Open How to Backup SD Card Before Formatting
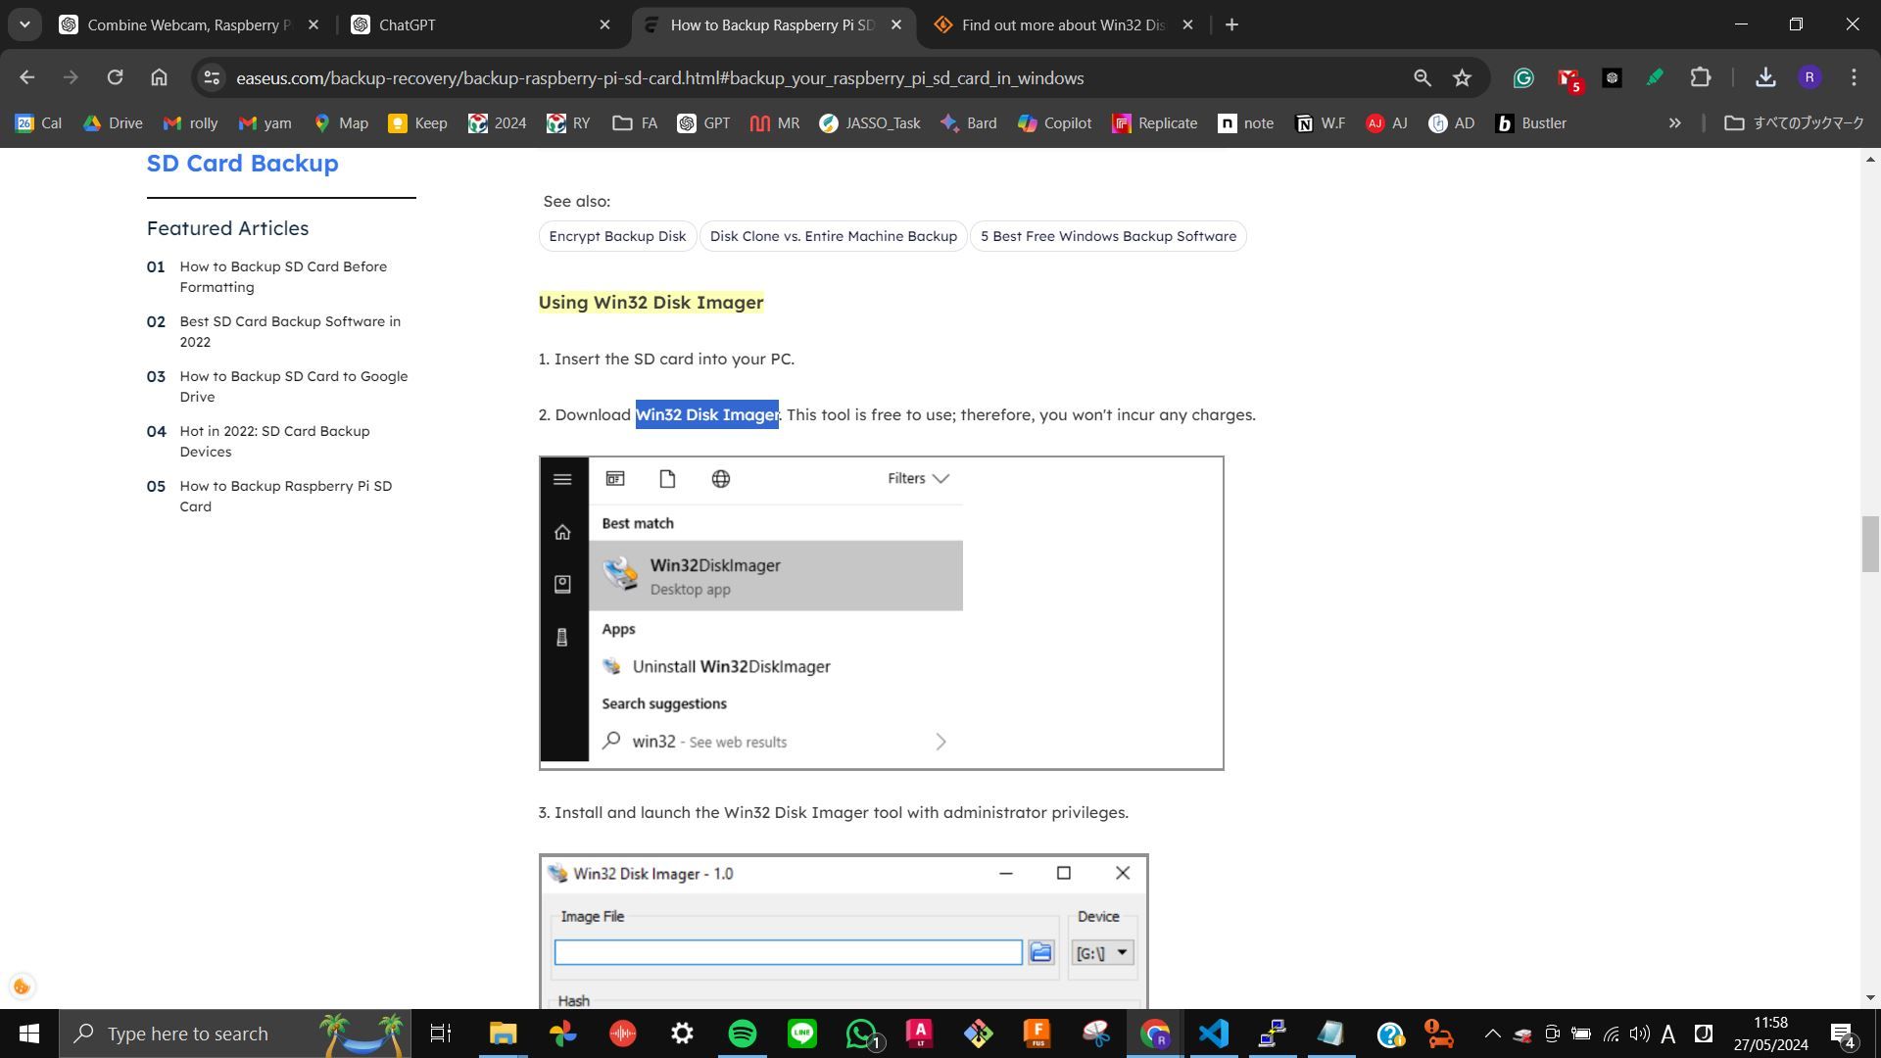The width and height of the screenshot is (1881, 1058). [x=283, y=276]
